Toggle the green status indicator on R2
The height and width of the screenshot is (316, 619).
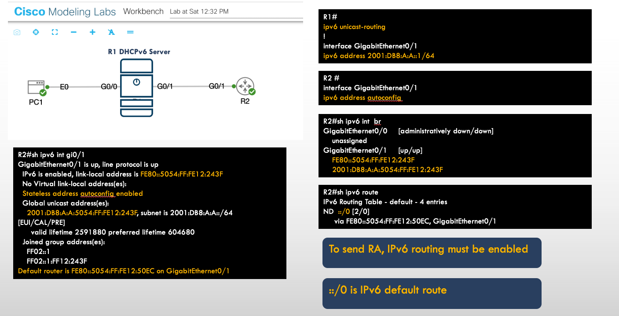point(252,92)
